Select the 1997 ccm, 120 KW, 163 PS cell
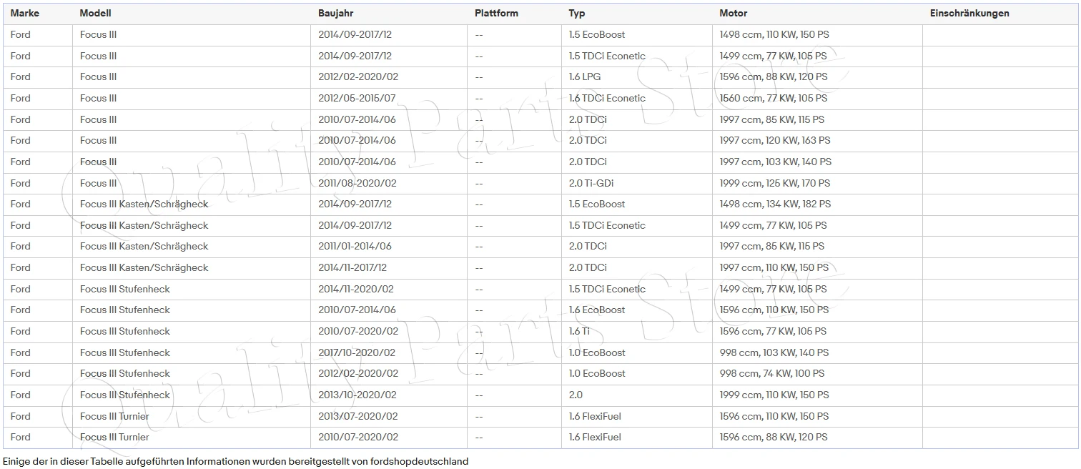Screen dimensions: 1081x469 (817, 141)
